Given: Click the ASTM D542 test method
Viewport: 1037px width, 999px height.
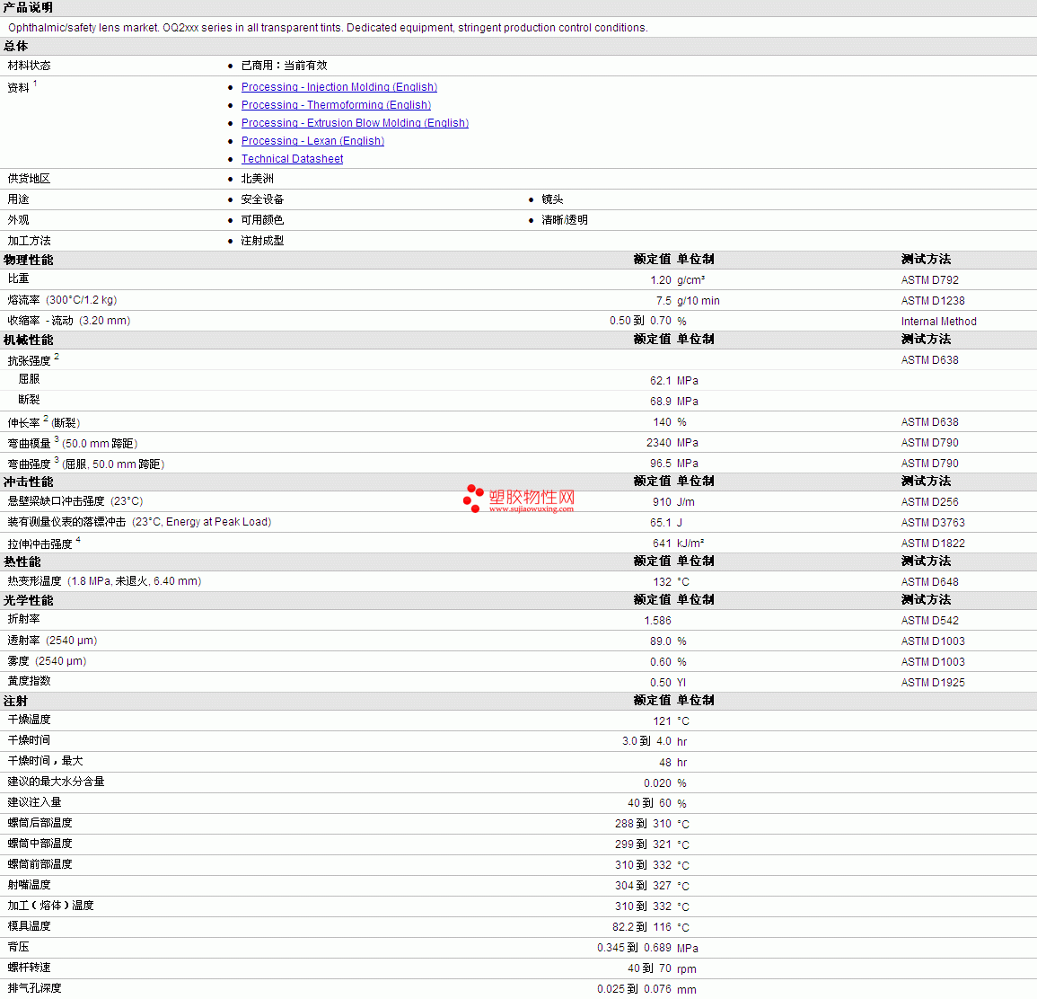Looking at the screenshot, I should coord(929,620).
